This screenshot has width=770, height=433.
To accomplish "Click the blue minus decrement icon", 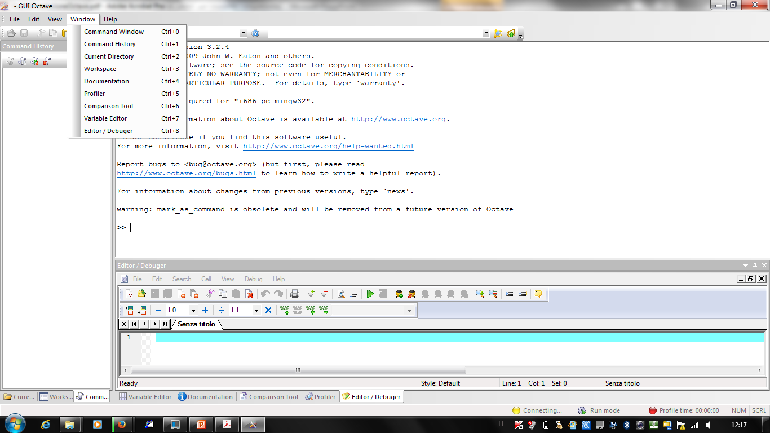I will pos(158,310).
